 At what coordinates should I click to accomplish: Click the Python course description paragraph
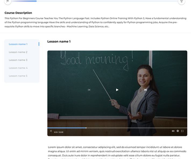[x=95, y=22]
